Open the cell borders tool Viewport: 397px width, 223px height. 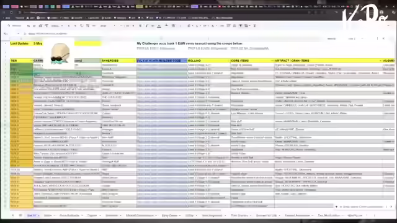coord(174,26)
